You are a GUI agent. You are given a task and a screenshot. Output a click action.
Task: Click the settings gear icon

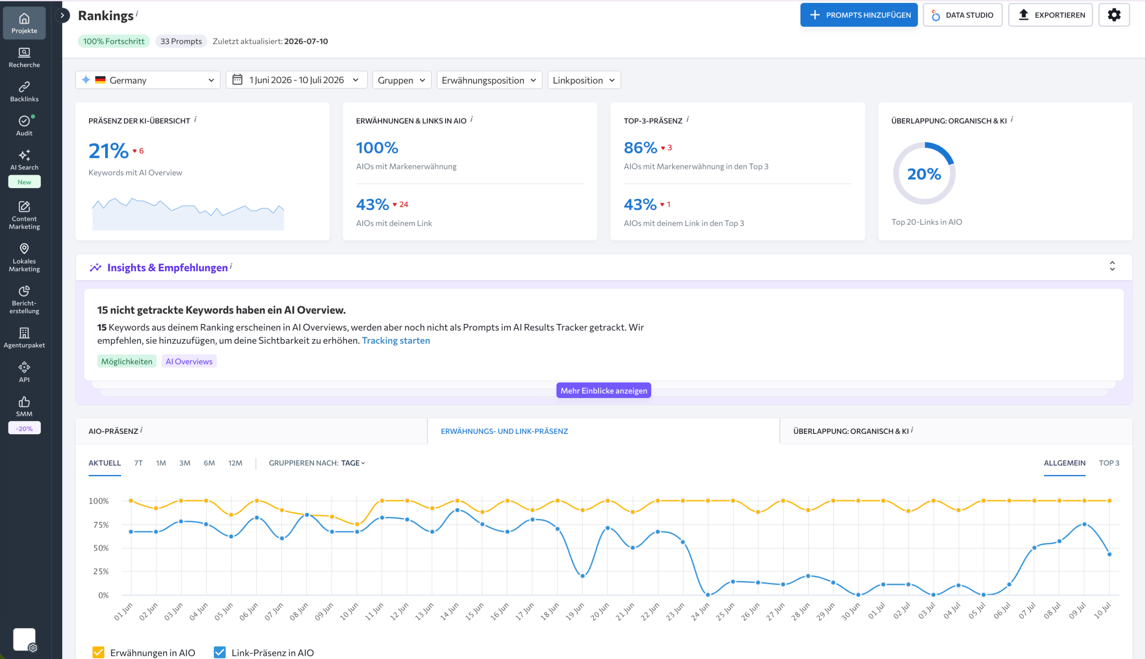coord(1114,15)
